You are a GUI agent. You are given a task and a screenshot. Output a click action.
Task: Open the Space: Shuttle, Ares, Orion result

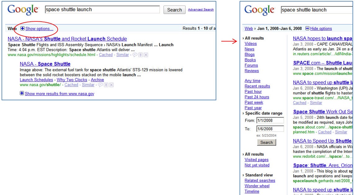point(323,165)
